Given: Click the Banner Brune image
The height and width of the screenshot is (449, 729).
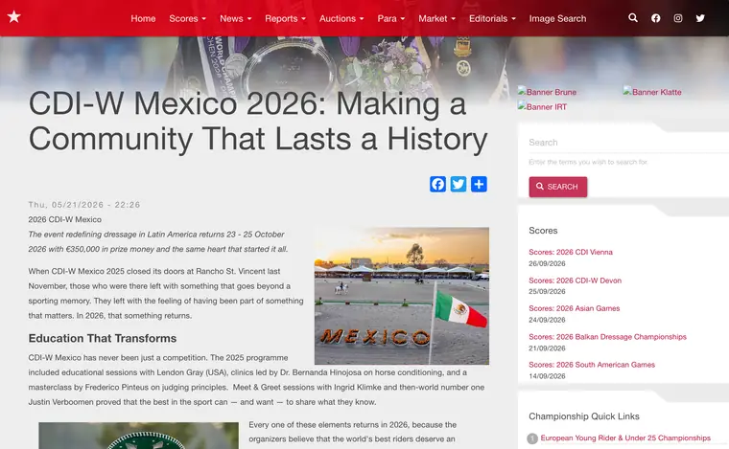Looking at the screenshot, I should [x=547, y=92].
